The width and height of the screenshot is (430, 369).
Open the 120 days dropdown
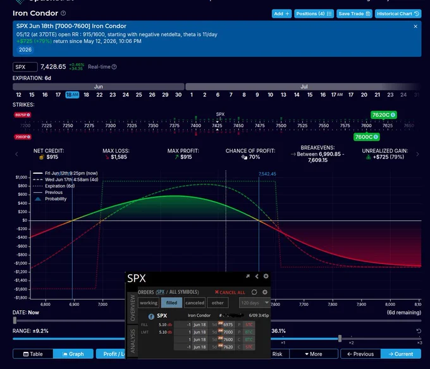[255, 303]
